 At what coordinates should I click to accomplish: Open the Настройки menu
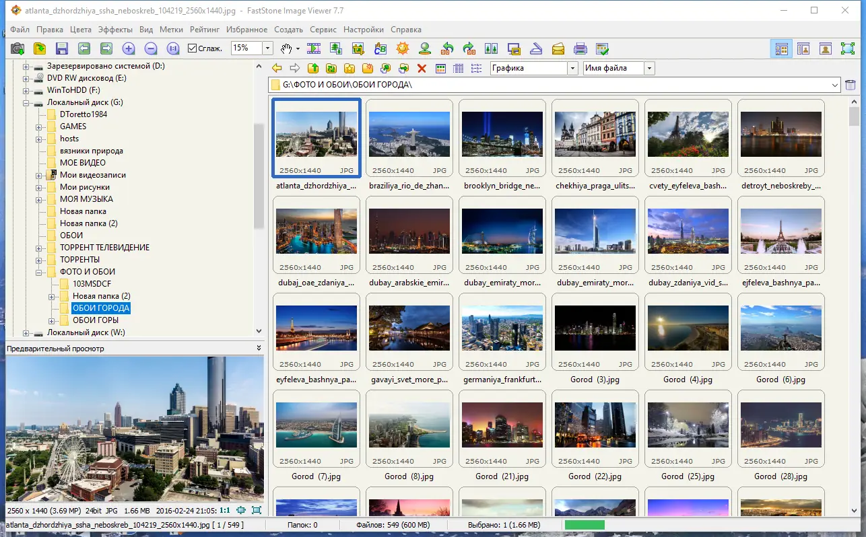pos(363,30)
